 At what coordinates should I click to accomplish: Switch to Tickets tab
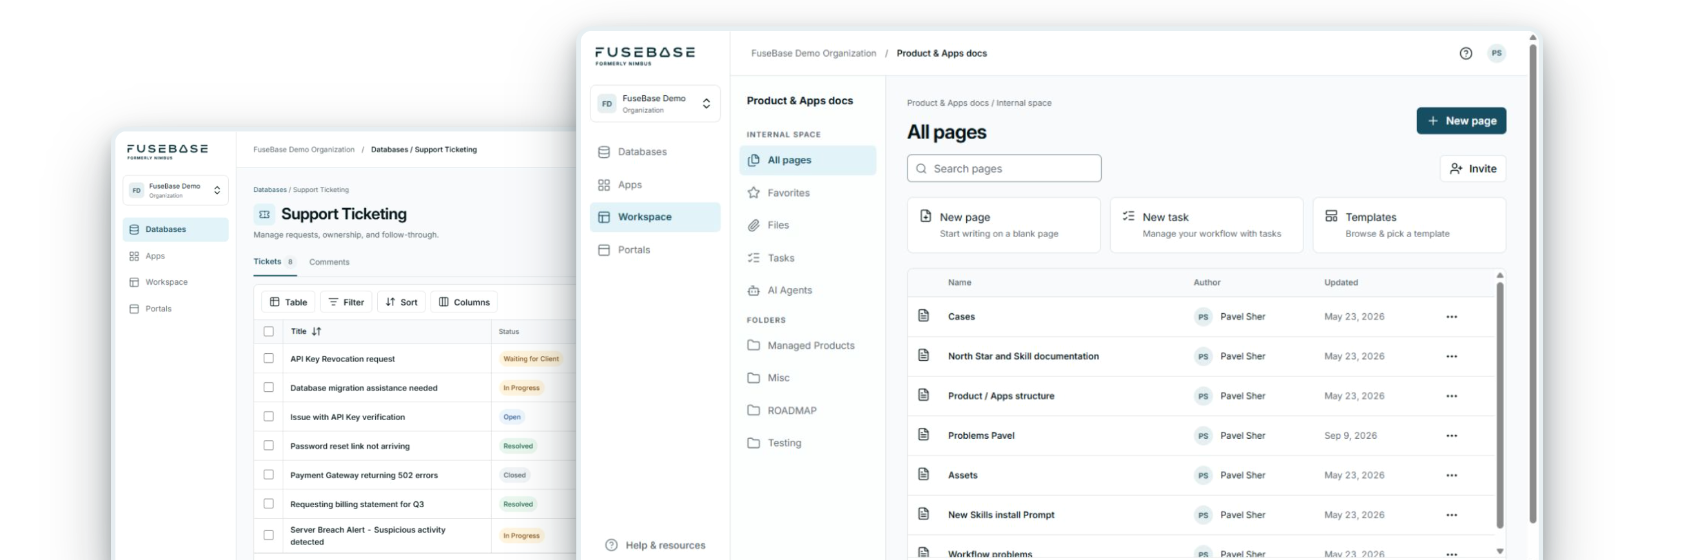[x=275, y=262]
